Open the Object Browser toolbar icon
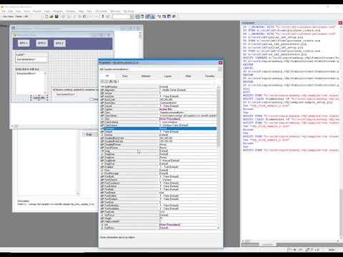Image resolution: width=343 pixels, height=257 pixels. point(164,16)
